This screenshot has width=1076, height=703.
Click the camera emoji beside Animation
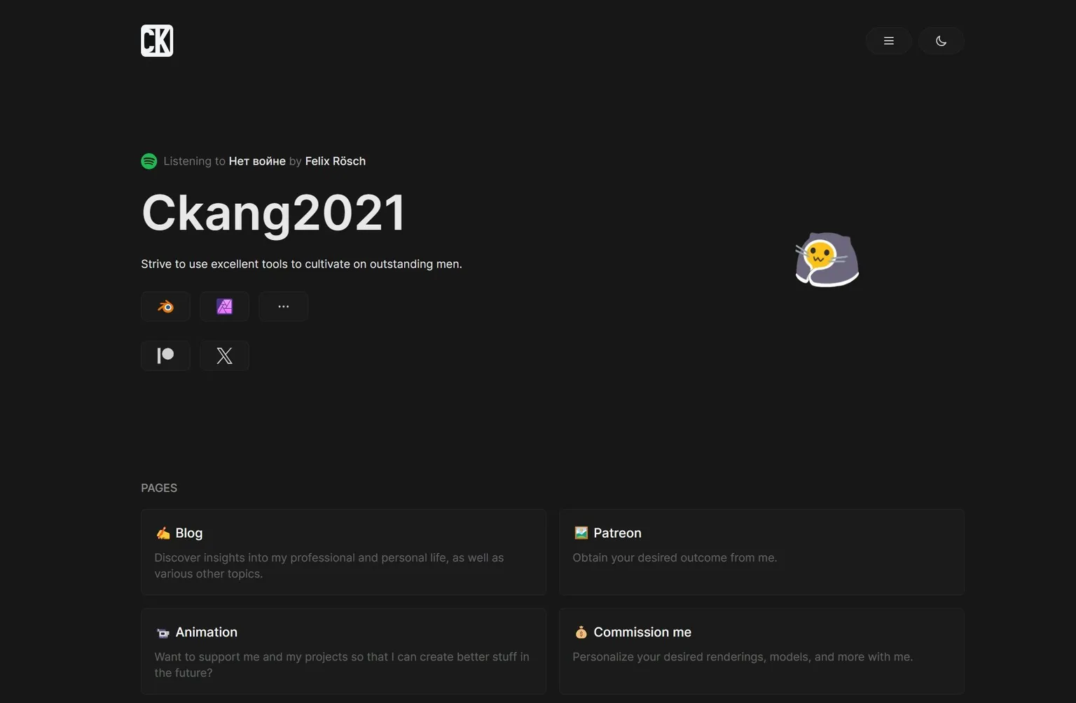click(x=163, y=632)
